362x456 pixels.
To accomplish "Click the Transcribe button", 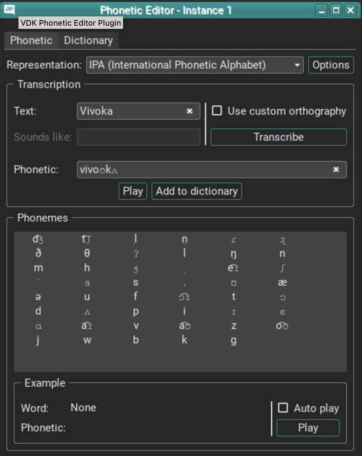I will pos(278,137).
